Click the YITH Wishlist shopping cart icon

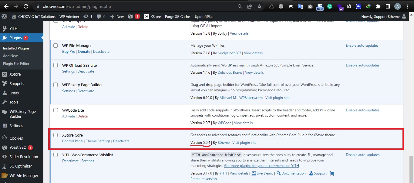(x=332, y=173)
